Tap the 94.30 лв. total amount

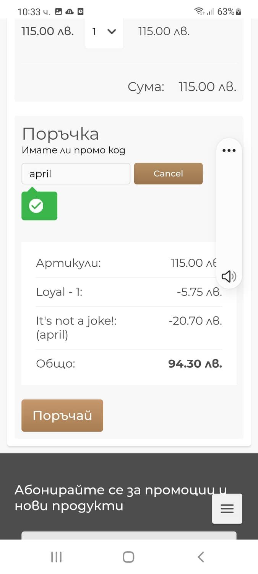(195, 364)
